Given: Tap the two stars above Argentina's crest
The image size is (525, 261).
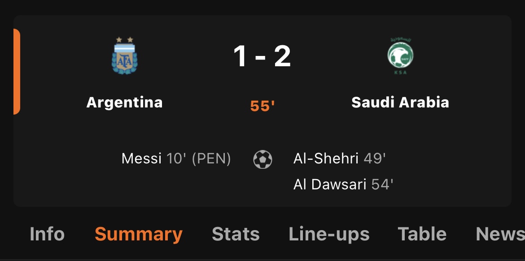Looking at the screenshot, I should point(125,40).
